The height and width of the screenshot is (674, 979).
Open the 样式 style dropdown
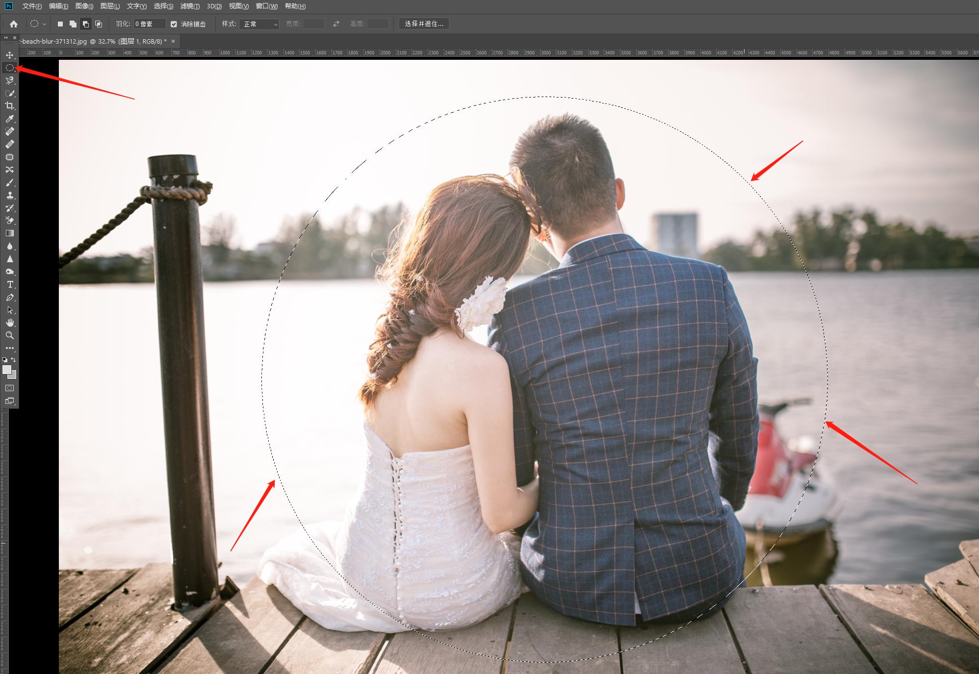pyautogui.click(x=259, y=24)
